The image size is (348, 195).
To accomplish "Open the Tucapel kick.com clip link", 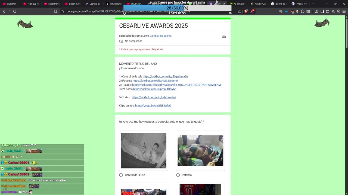I will (176, 85).
